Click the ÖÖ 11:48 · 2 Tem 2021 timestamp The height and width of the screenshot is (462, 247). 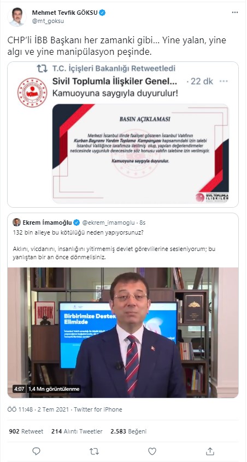(38, 409)
